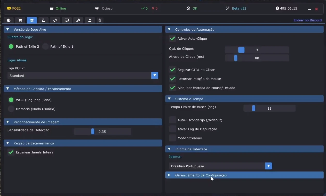Click the Entrar no Discord link

click(x=307, y=20)
